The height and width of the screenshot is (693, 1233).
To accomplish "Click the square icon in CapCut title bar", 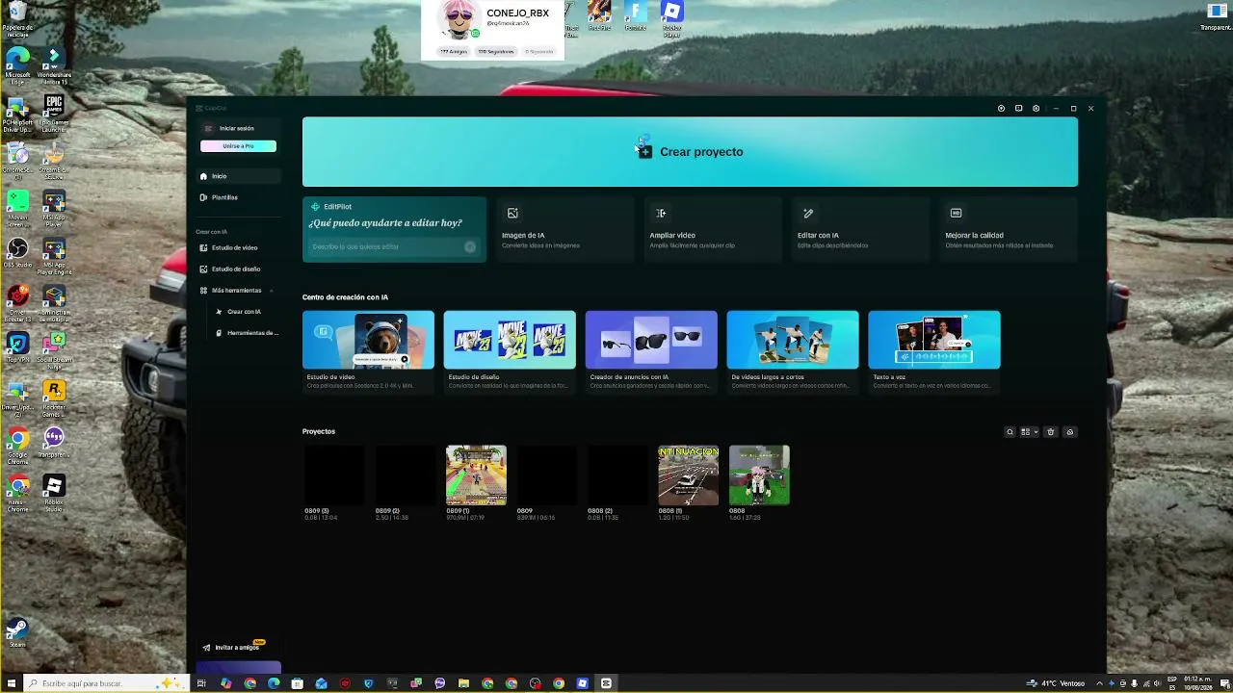I will 1018,109.
